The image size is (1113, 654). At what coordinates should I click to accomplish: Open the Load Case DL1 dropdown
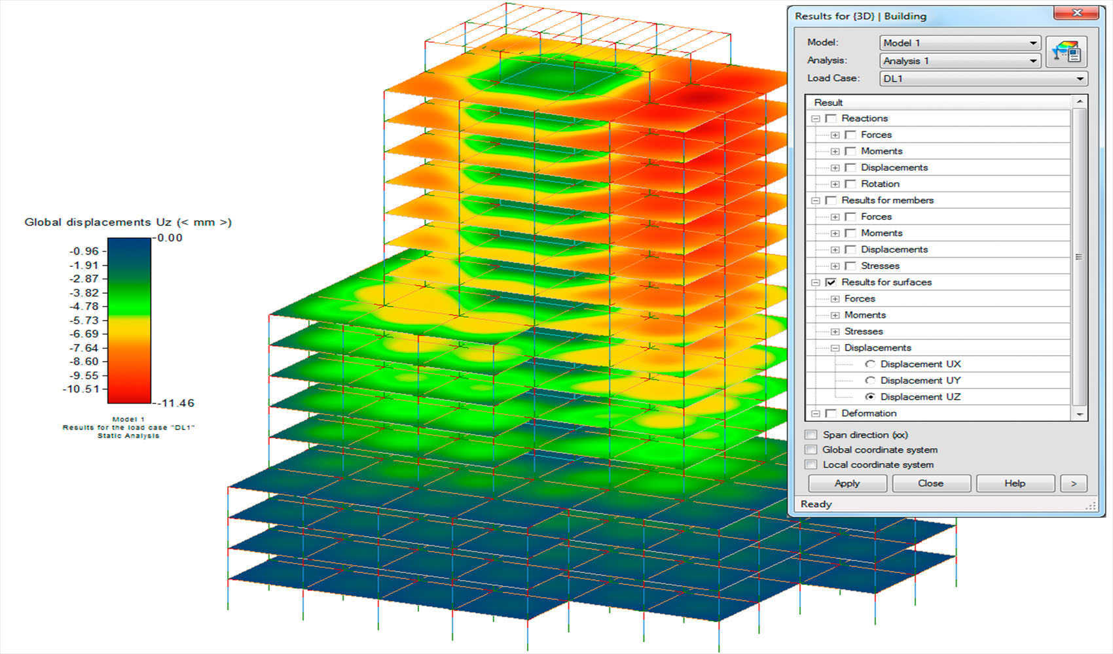(1080, 78)
